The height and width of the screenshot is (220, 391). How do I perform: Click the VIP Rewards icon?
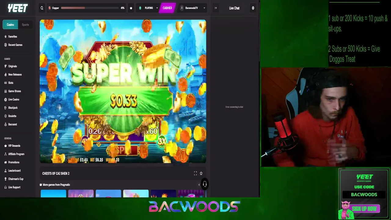(x=5, y=146)
